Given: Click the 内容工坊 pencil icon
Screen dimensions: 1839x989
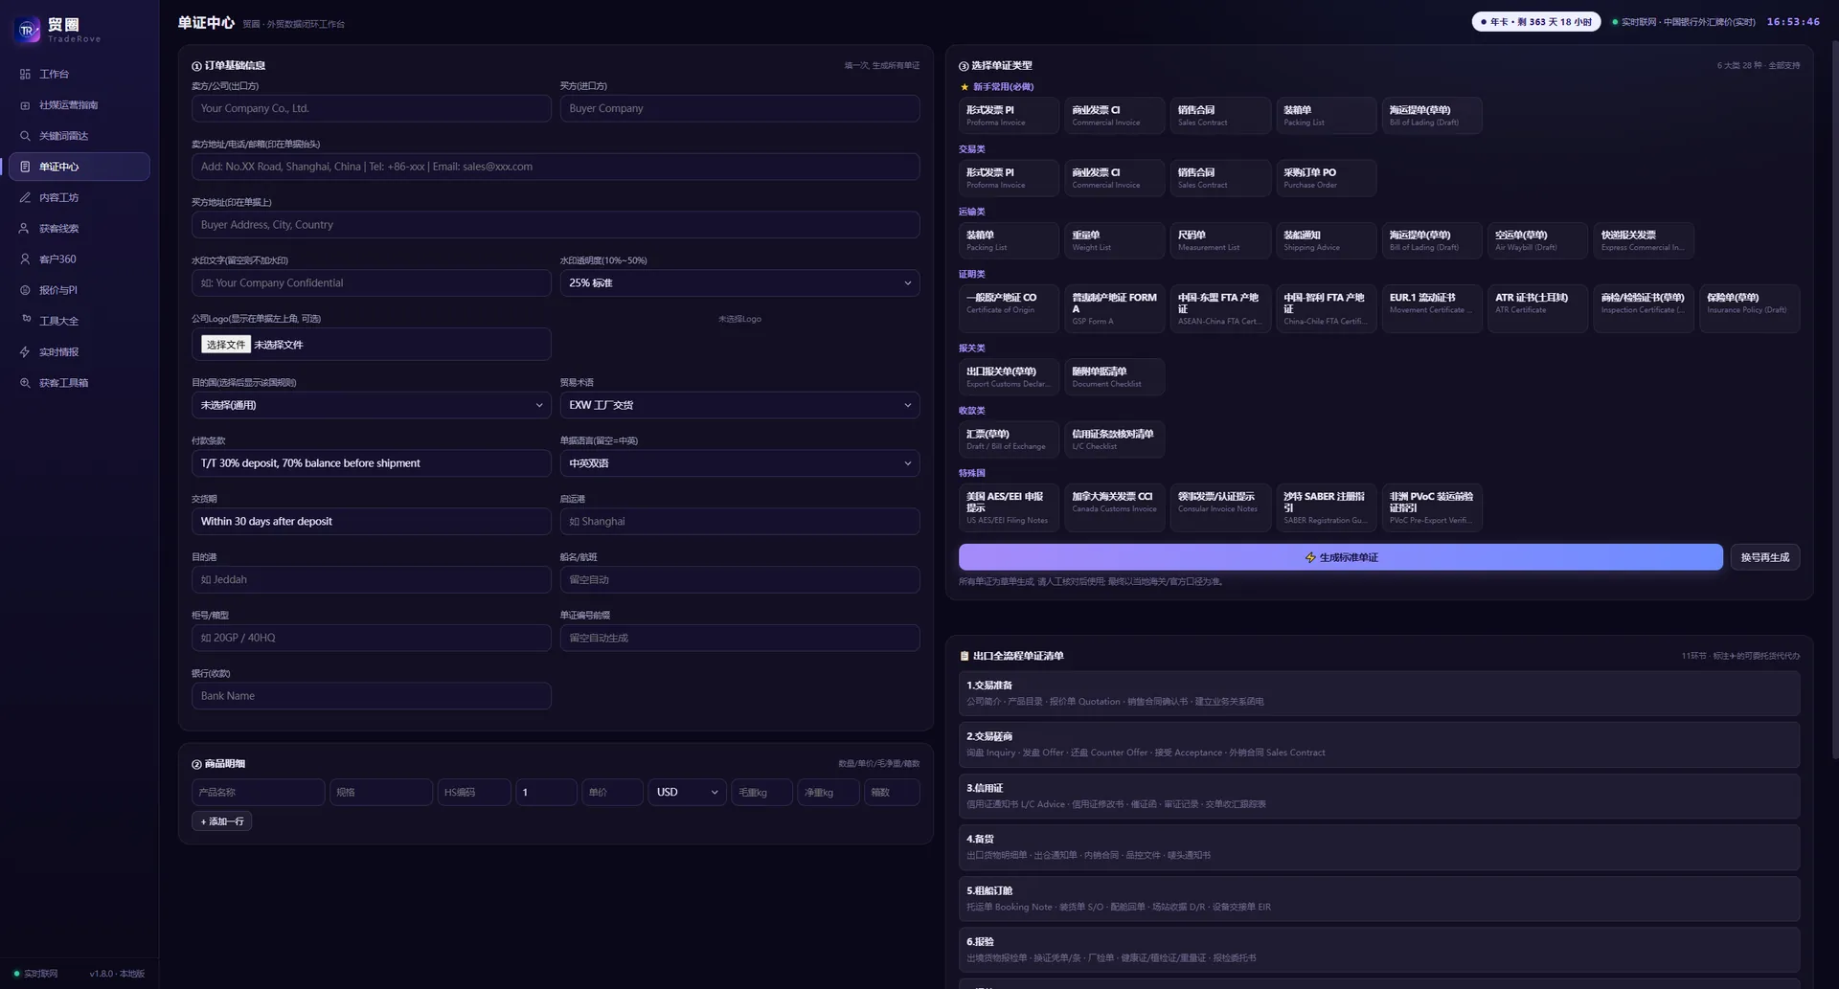Looking at the screenshot, I should tap(25, 197).
